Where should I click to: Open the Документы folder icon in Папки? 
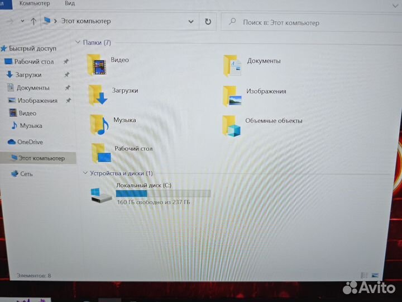(x=232, y=66)
